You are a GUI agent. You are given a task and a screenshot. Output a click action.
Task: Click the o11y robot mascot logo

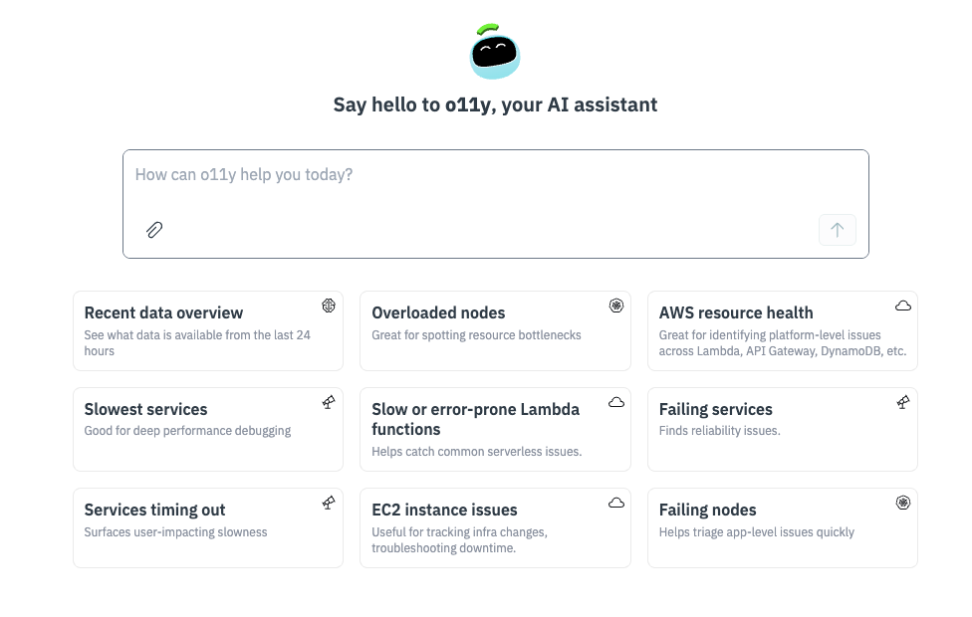pos(495,52)
